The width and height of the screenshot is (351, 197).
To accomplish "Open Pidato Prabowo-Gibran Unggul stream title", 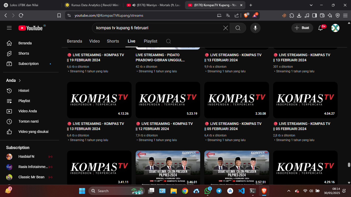I will [x=160, y=57].
